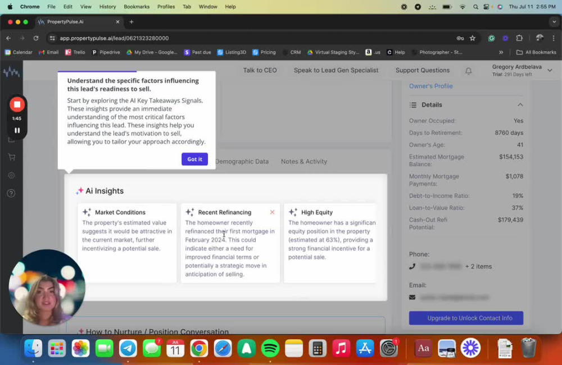Open Support Questions

pos(422,70)
